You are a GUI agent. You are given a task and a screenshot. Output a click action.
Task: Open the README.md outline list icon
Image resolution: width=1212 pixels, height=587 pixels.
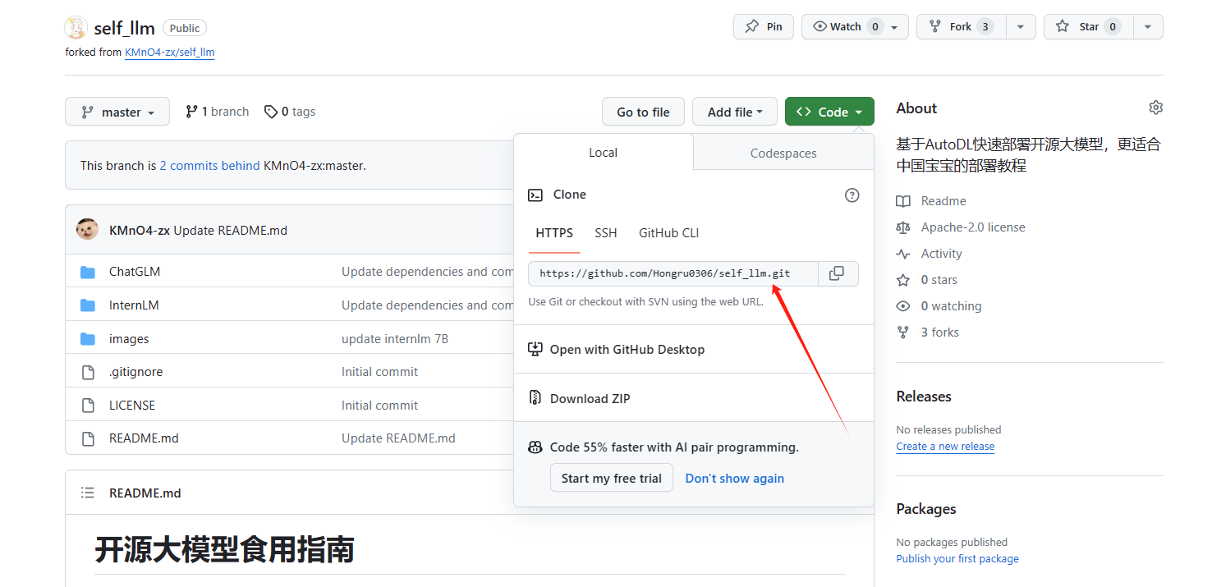tap(88, 493)
